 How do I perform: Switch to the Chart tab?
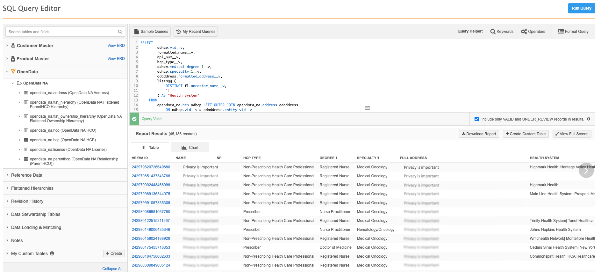click(190, 148)
